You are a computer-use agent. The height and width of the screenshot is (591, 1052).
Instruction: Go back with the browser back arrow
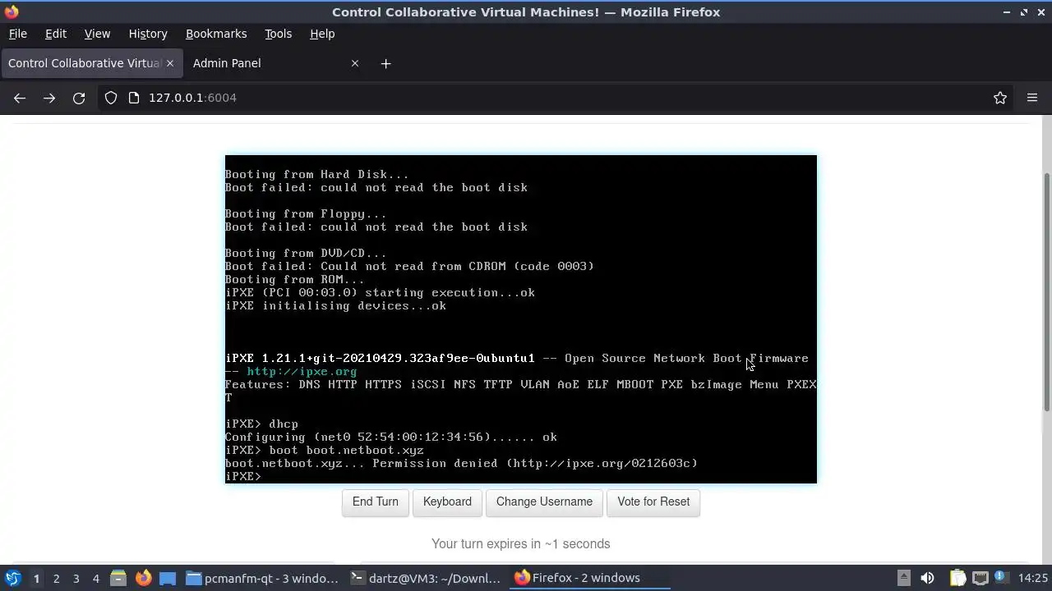(20, 98)
